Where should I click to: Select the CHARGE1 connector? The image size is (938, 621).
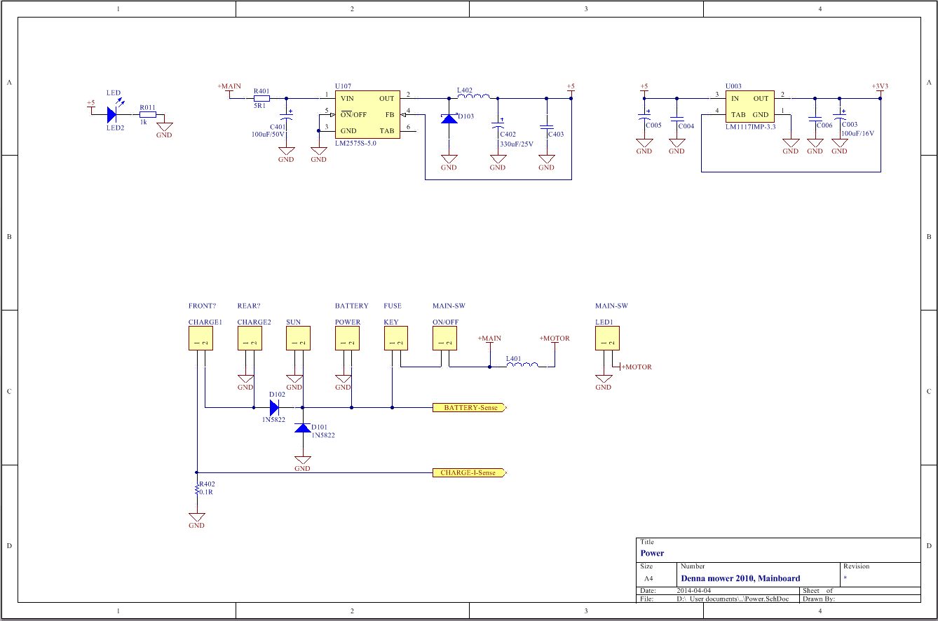(200, 339)
